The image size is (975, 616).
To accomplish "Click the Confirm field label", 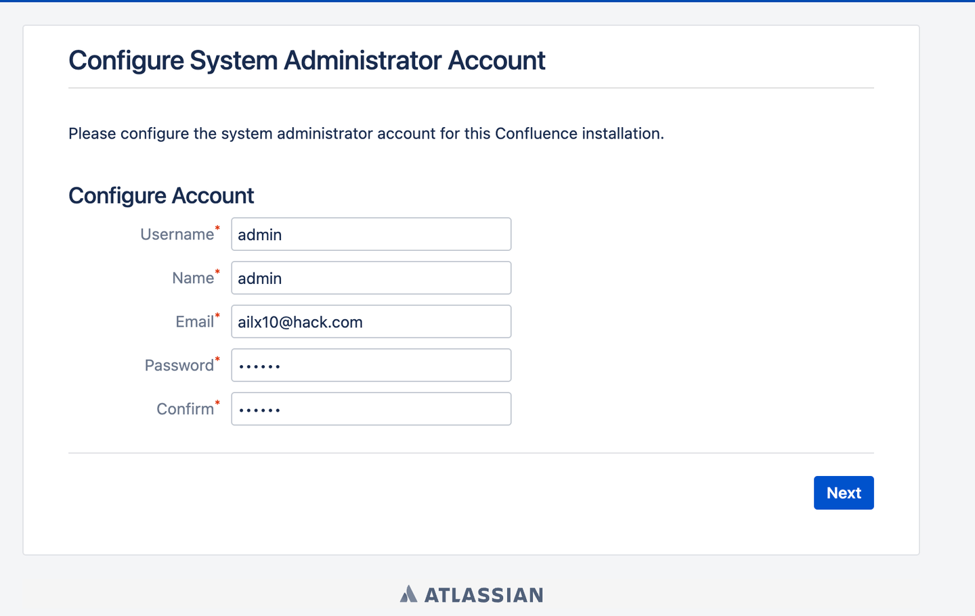I will tap(184, 408).
